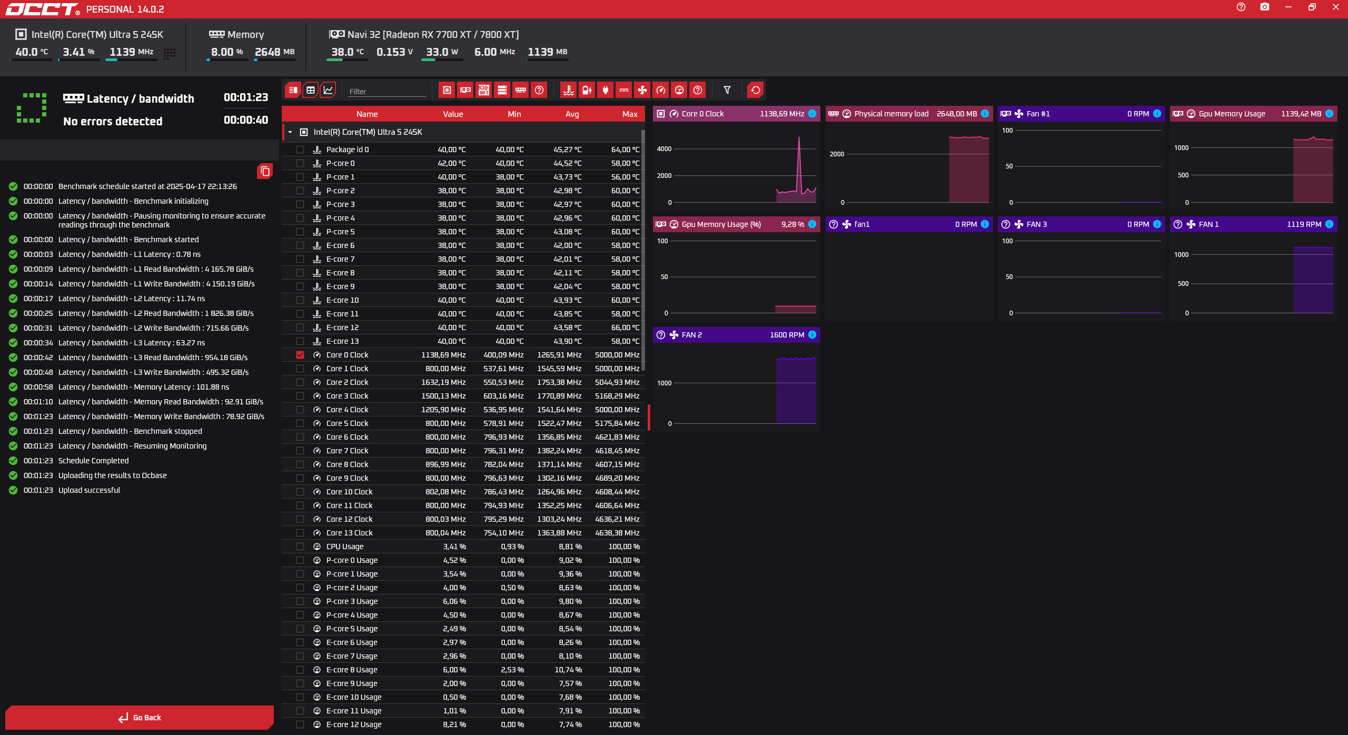Click the Filter text field
1348x735 pixels.
[x=386, y=91]
